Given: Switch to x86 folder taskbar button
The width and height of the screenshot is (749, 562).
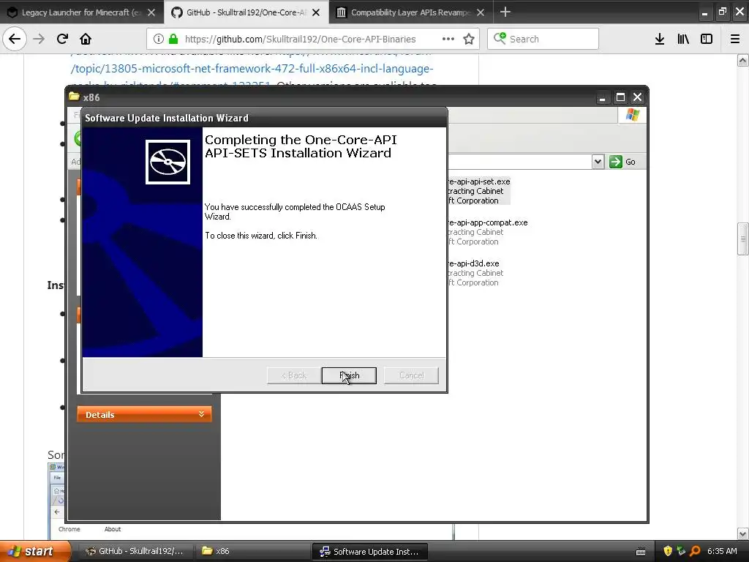Looking at the screenshot, I should tap(253, 551).
